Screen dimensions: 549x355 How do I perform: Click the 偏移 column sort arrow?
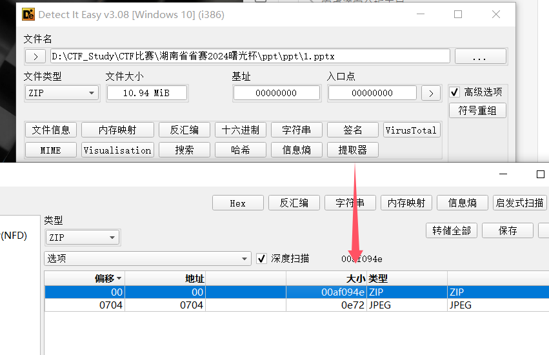point(119,278)
